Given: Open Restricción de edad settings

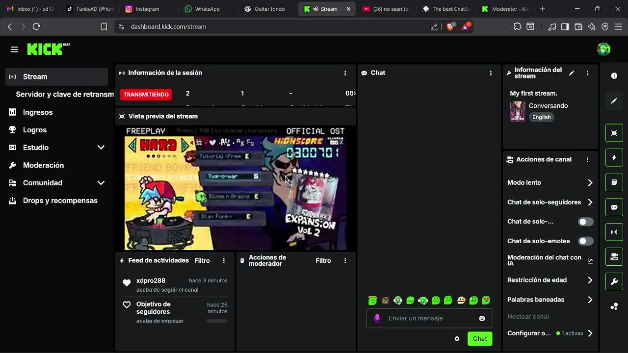Looking at the screenshot, I should pos(550,280).
